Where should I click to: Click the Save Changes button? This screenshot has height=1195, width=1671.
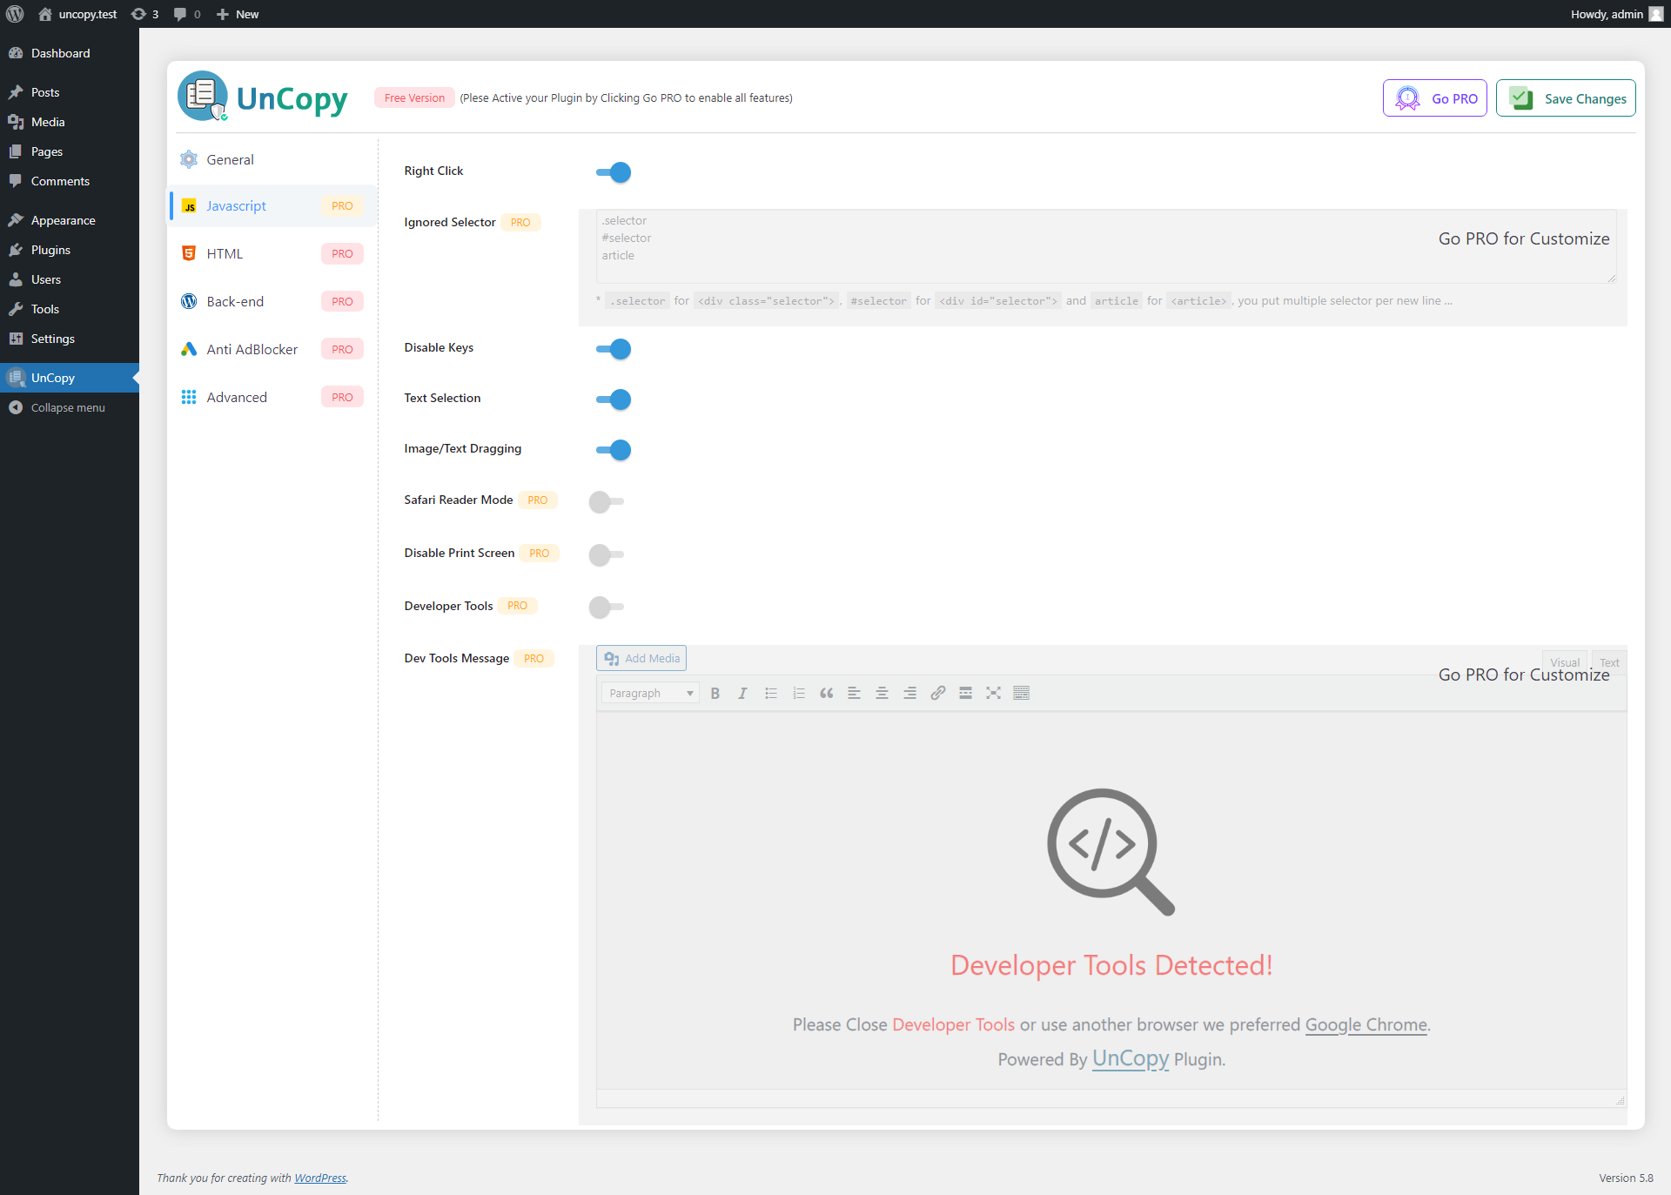coord(1566,98)
